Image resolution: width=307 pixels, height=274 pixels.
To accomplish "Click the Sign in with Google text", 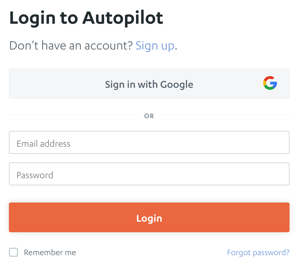I will click(x=149, y=84).
